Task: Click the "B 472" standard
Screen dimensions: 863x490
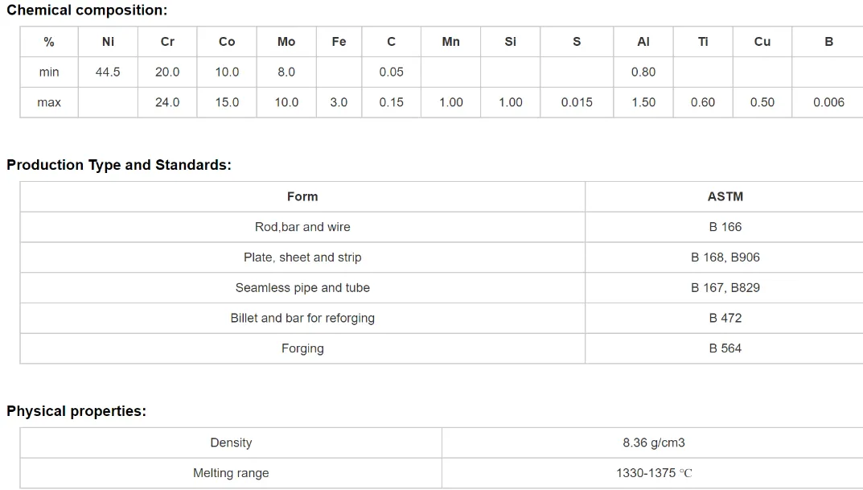Action: (x=725, y=319)
